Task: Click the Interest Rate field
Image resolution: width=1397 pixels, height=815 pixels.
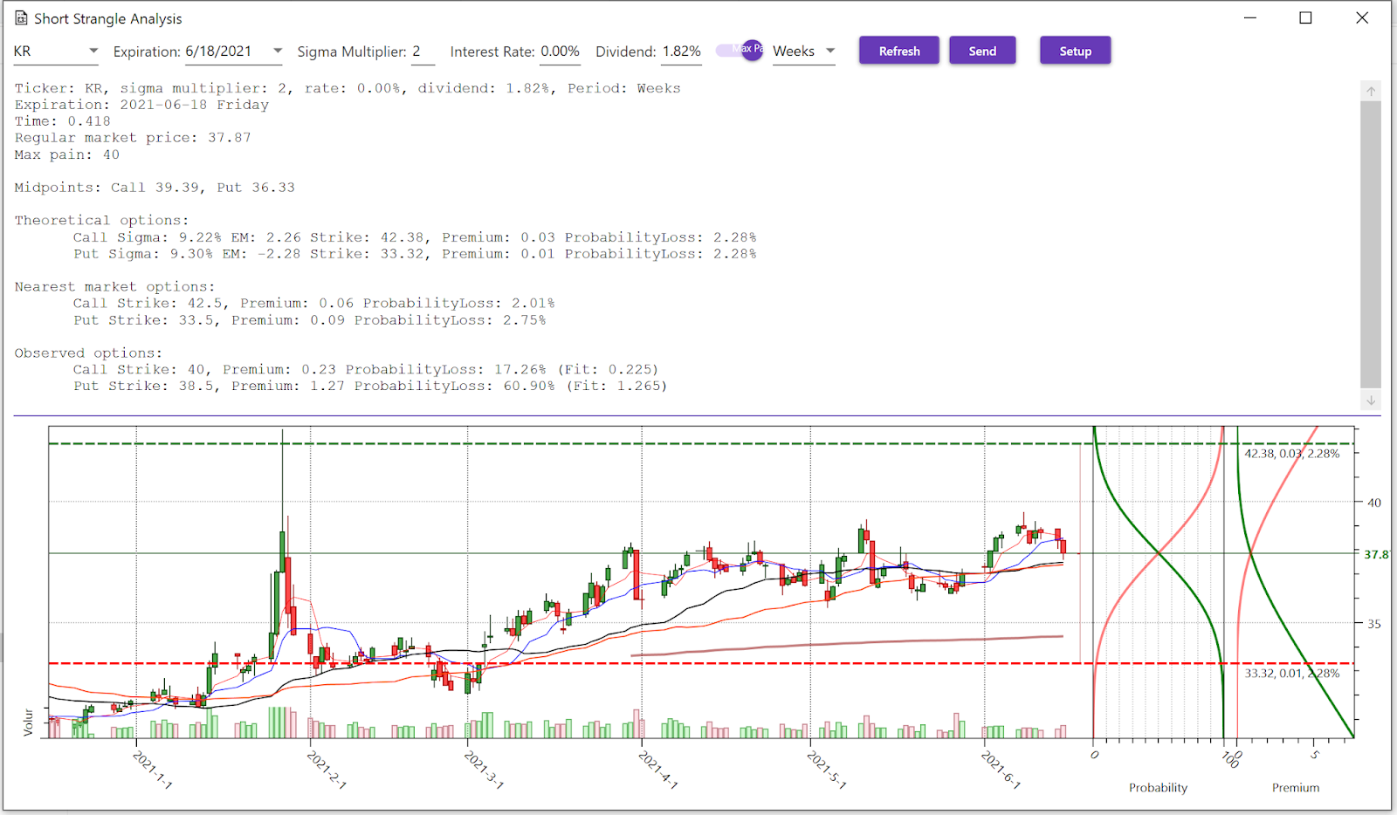Action: [x=560, y=51]
